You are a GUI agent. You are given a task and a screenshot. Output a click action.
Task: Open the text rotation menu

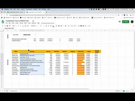(x=75, y=26)
